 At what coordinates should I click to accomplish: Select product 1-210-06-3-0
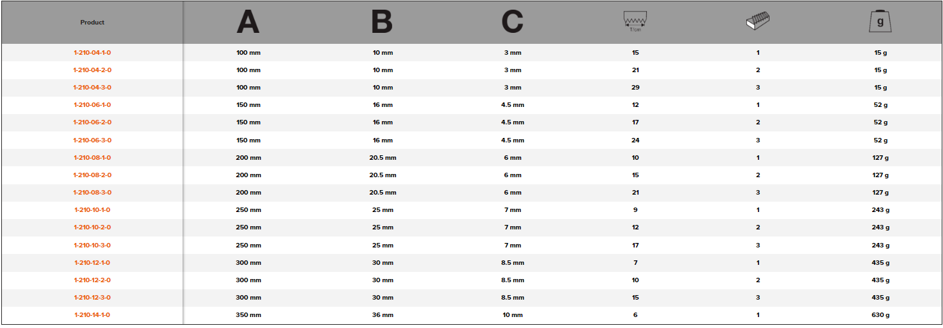point(92,140)
